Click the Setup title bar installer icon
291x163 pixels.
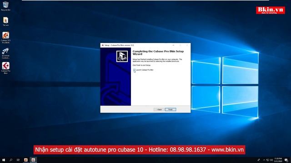click(103, 45)
